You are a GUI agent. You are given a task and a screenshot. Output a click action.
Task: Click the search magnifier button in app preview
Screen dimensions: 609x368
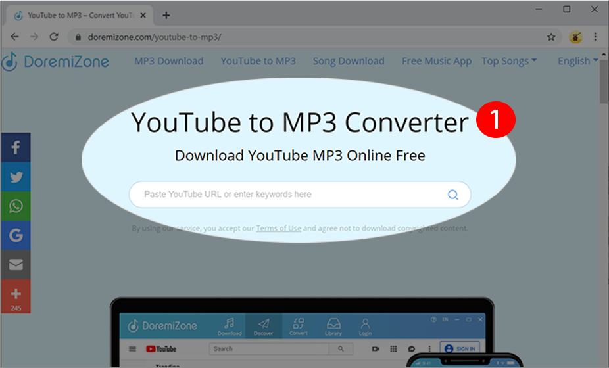coord(341,348)
